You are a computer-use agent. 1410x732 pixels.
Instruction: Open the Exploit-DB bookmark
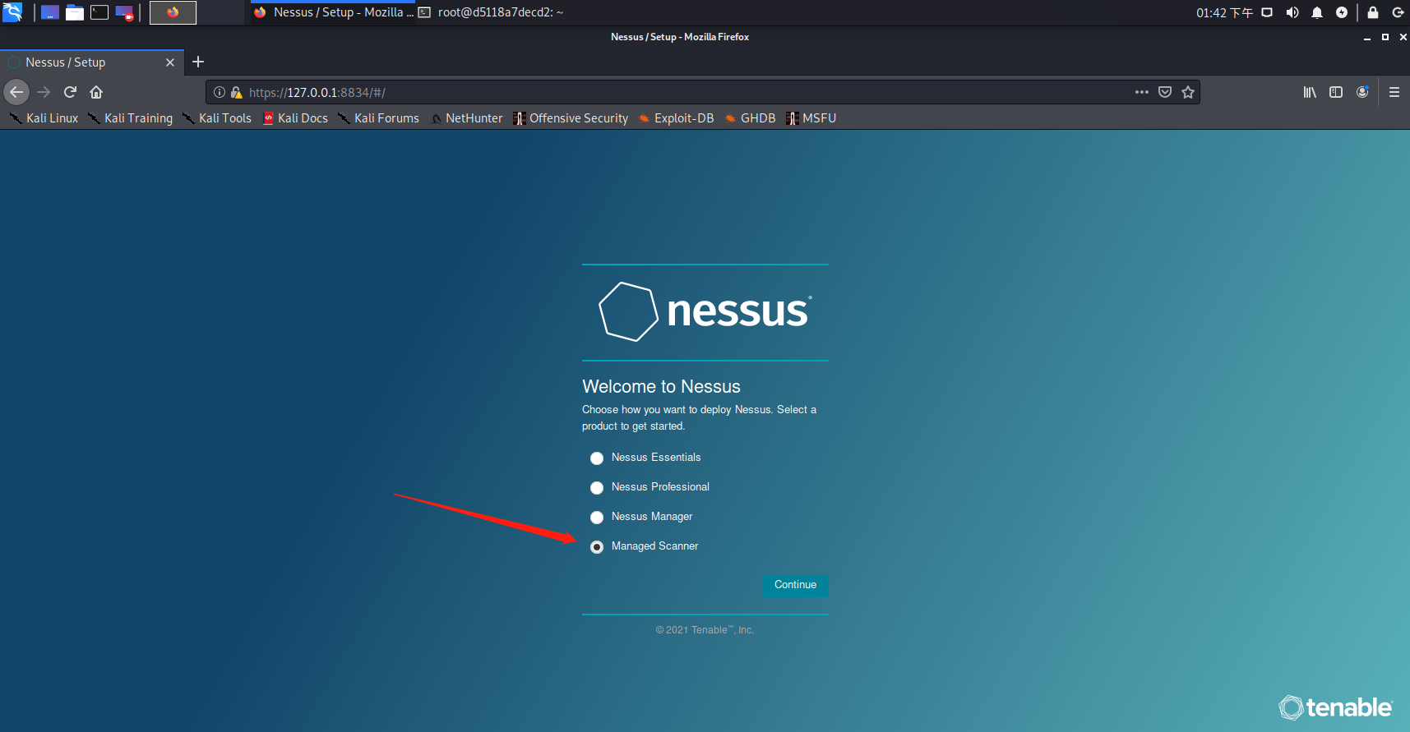click(676, 118)
